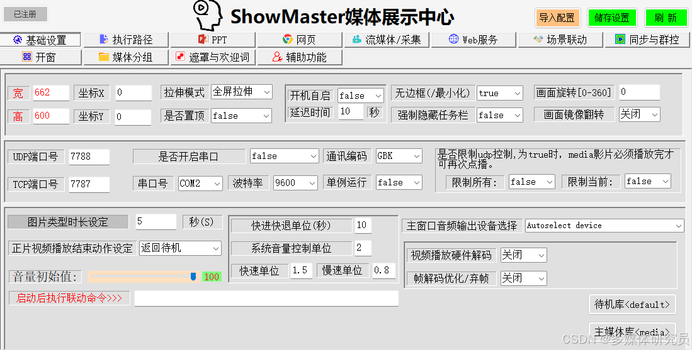The height and width of the screenshot is (350, 692).
Task: Click the 图片类型时长设定 button
Action: (68, 222)
